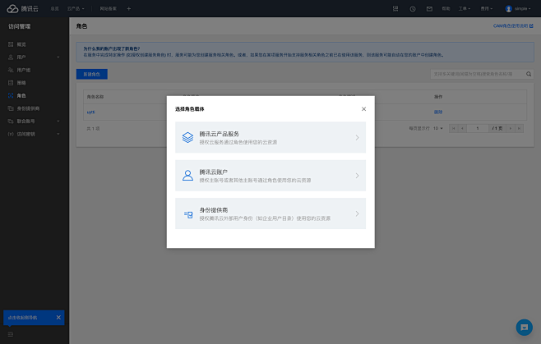
Task: Open the per-page rows count dropdown
Action: (x=438, y=129)
